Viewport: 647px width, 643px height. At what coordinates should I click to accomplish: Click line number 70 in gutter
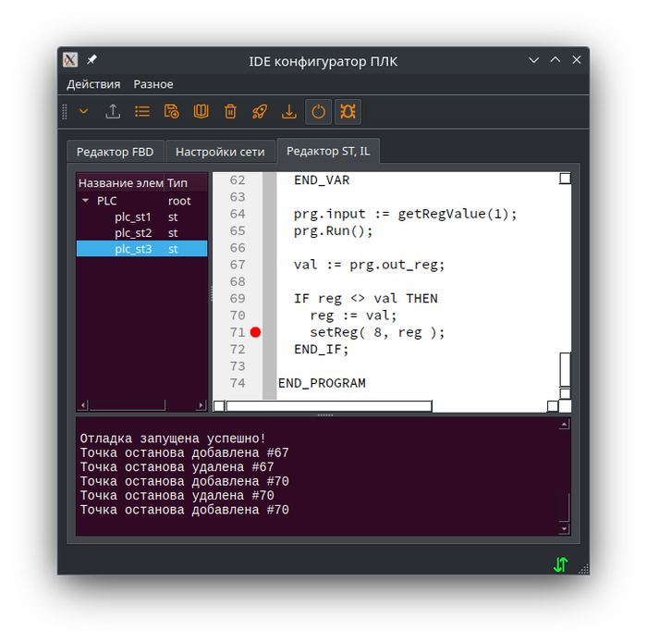click(238, 315)
